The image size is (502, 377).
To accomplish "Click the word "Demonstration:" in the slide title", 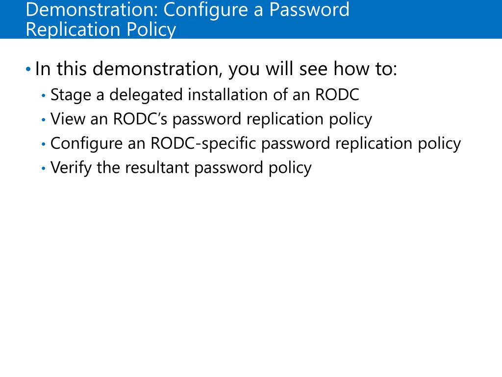I will click(x=92, y=10).
